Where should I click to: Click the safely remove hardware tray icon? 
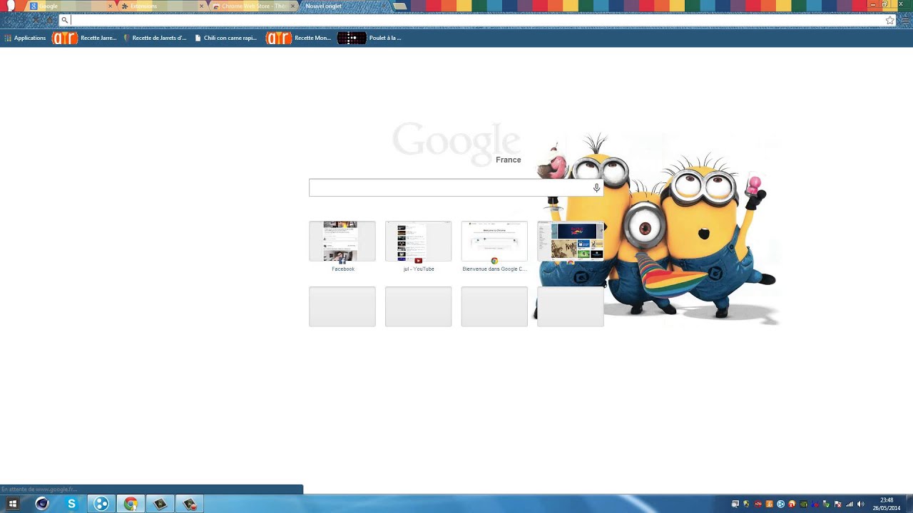pos(826,504)
